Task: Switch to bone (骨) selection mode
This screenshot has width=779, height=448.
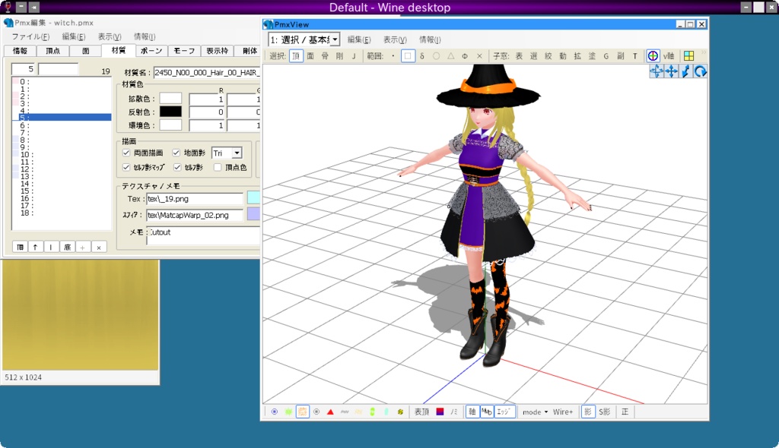Action: 326,55
